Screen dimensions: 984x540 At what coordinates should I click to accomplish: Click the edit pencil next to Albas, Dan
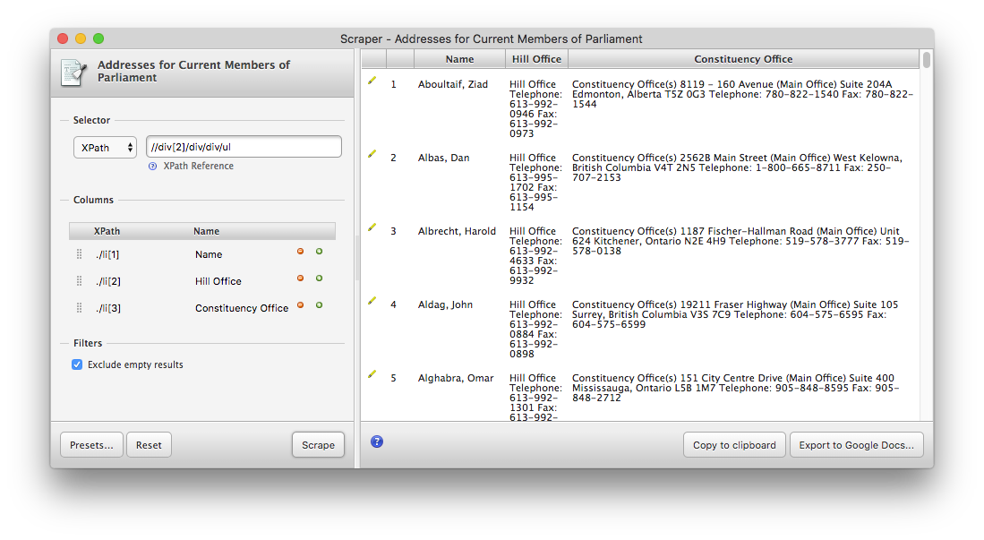[x=372, y=154]
